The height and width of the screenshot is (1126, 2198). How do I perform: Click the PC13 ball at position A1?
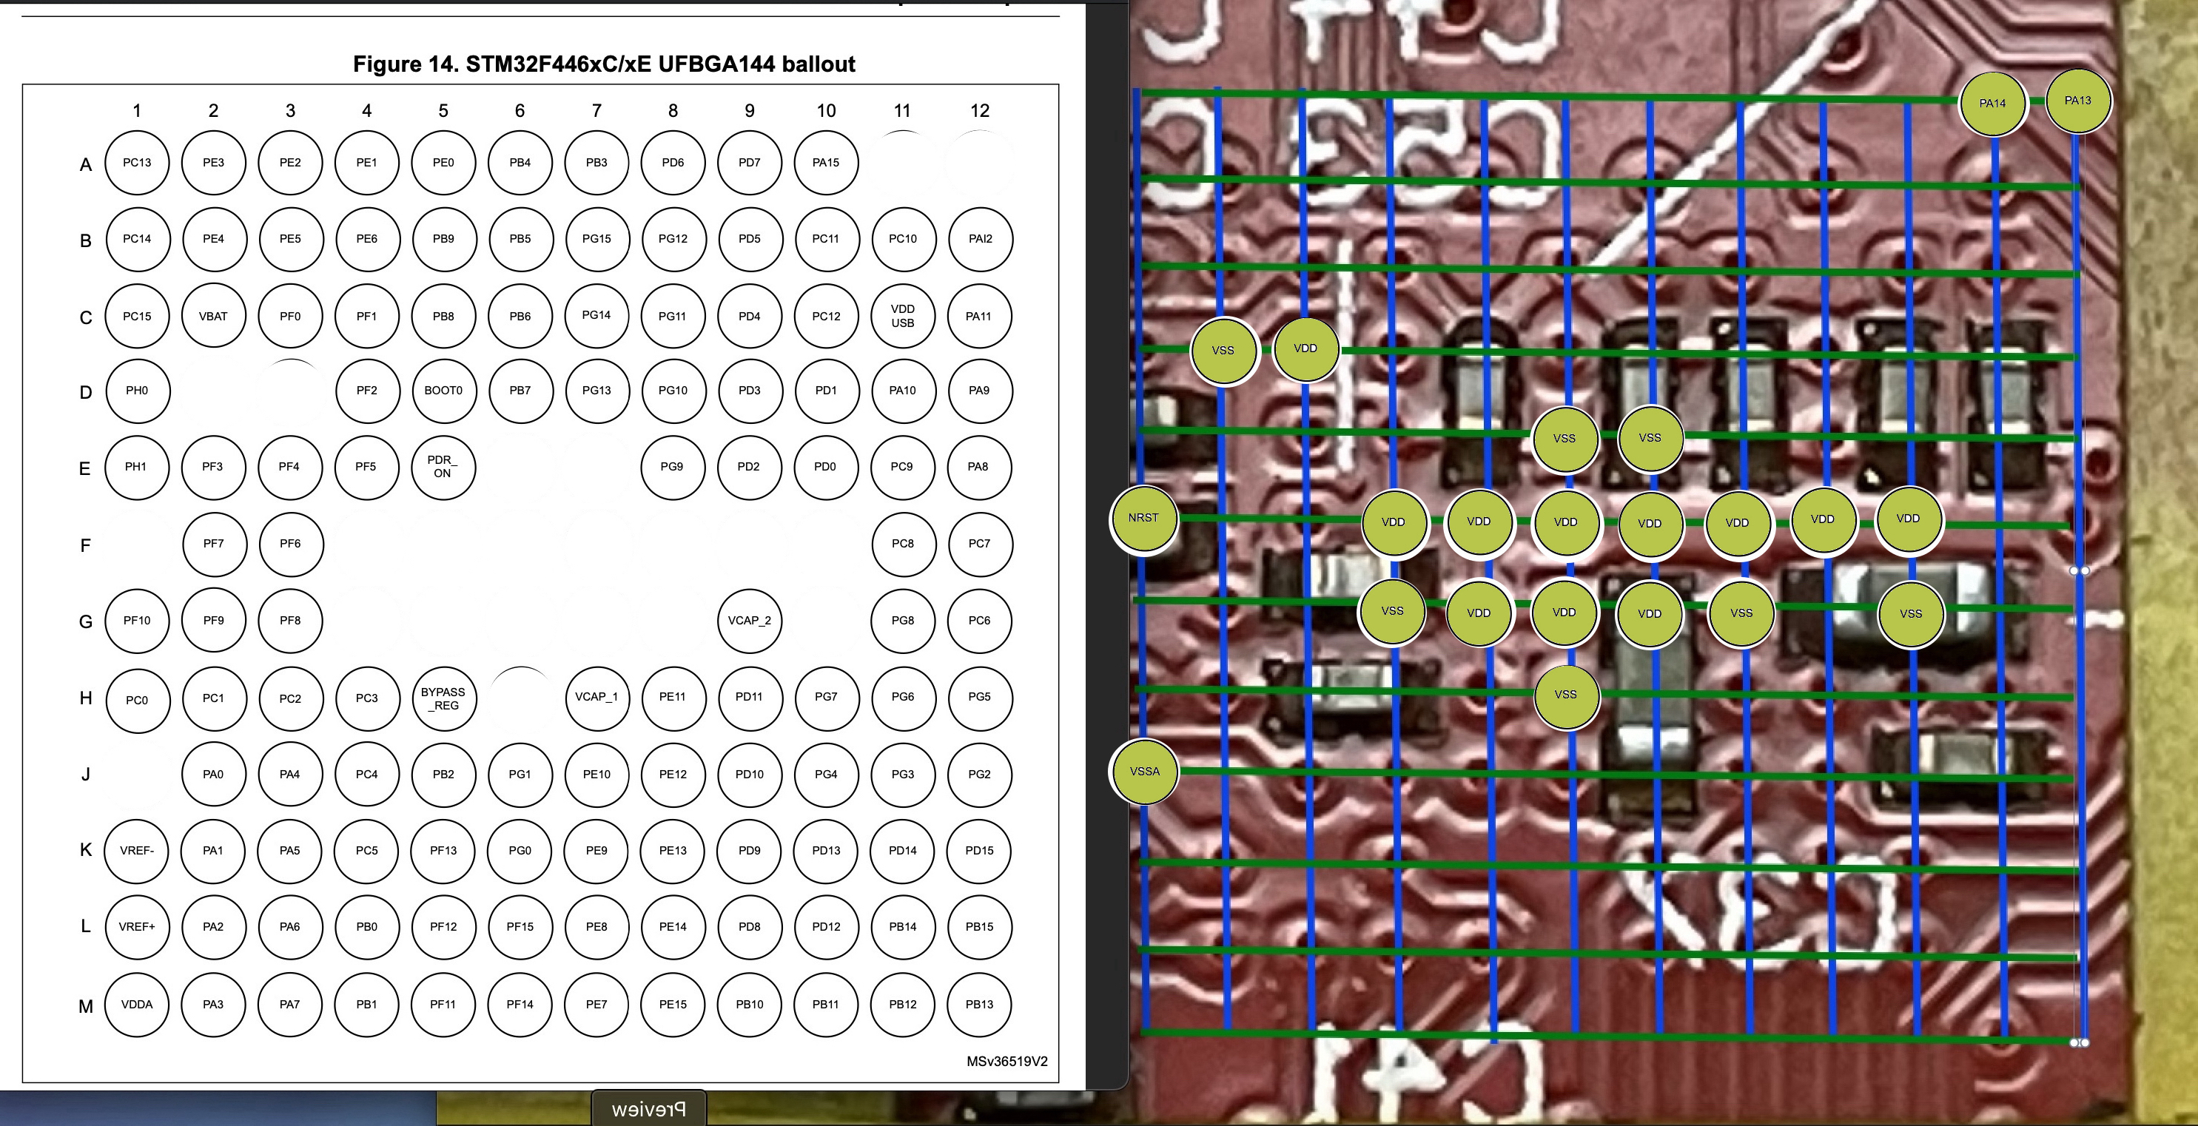click(x=136, y=162)
